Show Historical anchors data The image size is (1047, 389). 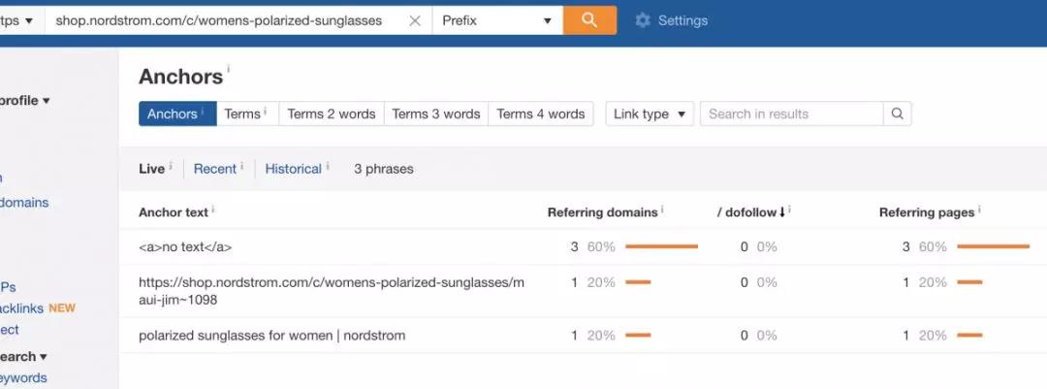tap(293, 169)
